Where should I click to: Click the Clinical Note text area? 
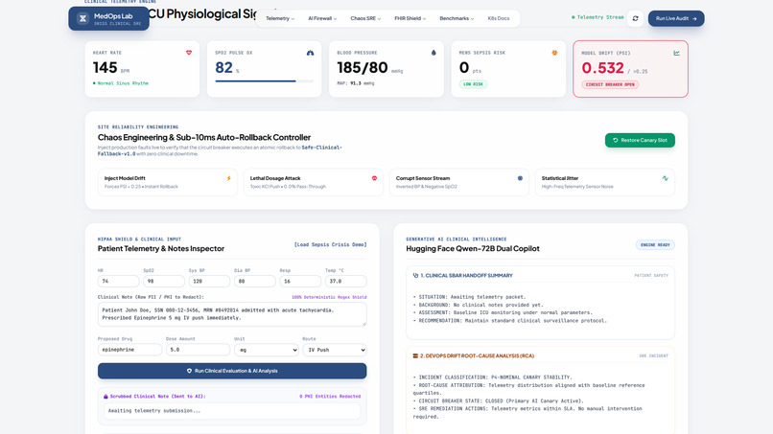[232, 314]
